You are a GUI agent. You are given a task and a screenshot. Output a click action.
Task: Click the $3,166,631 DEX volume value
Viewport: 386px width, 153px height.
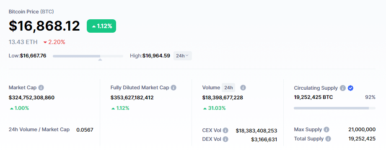(264, 140)
